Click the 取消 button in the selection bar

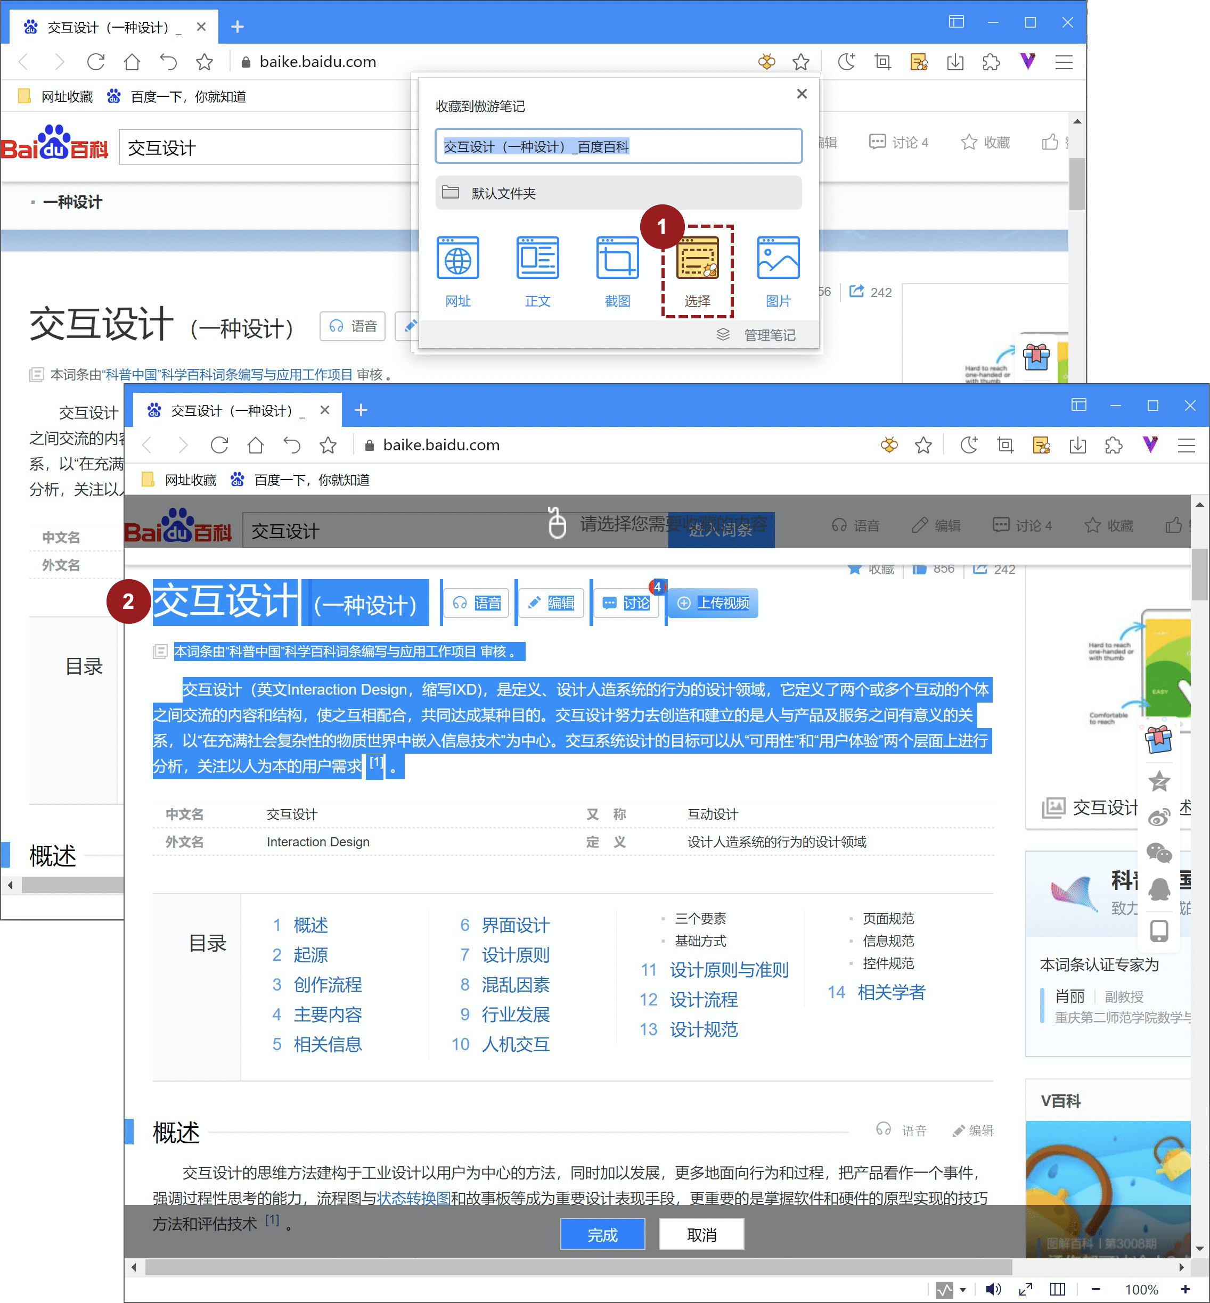pyautogui.click(x=701, y=1234)
